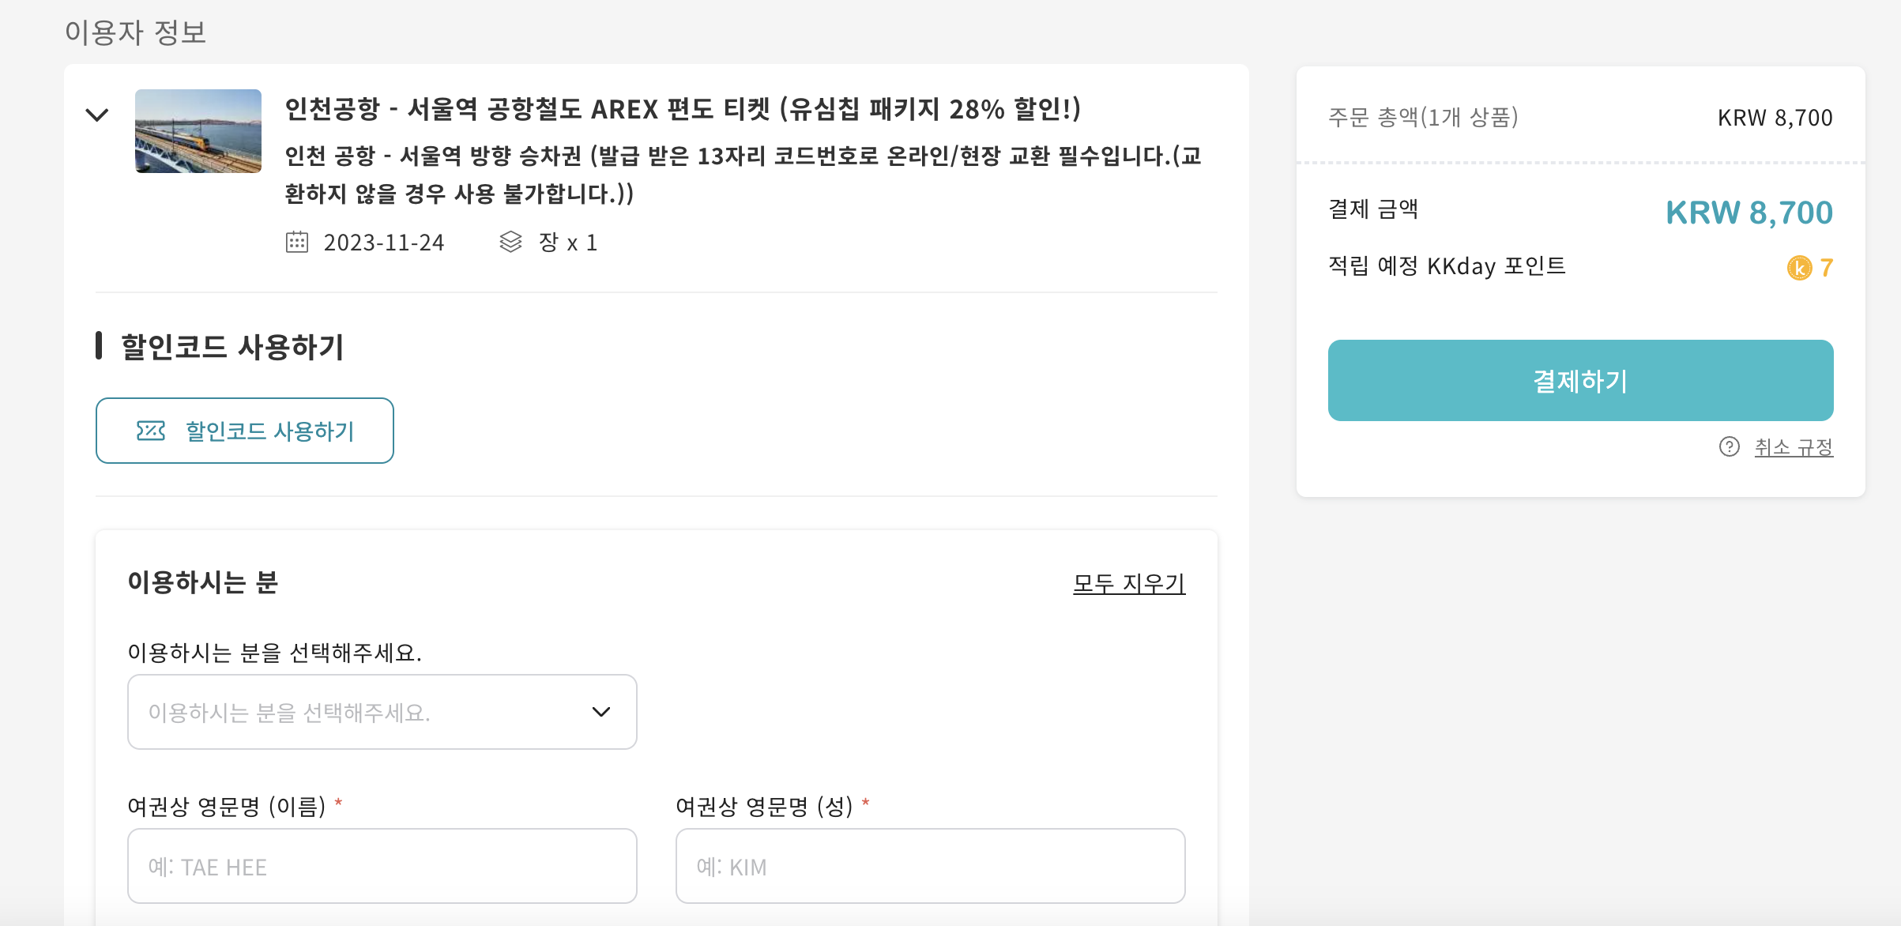This screenshot has height=926, width=1901.
Task: Click the AREX train product thumbnail image
Action: tap(198, 132)
